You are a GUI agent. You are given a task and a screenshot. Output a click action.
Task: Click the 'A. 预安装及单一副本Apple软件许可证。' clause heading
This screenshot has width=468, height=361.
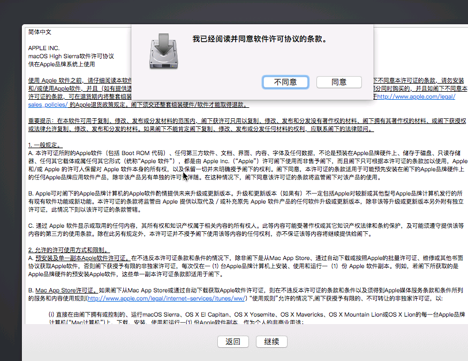coord(79,258)
